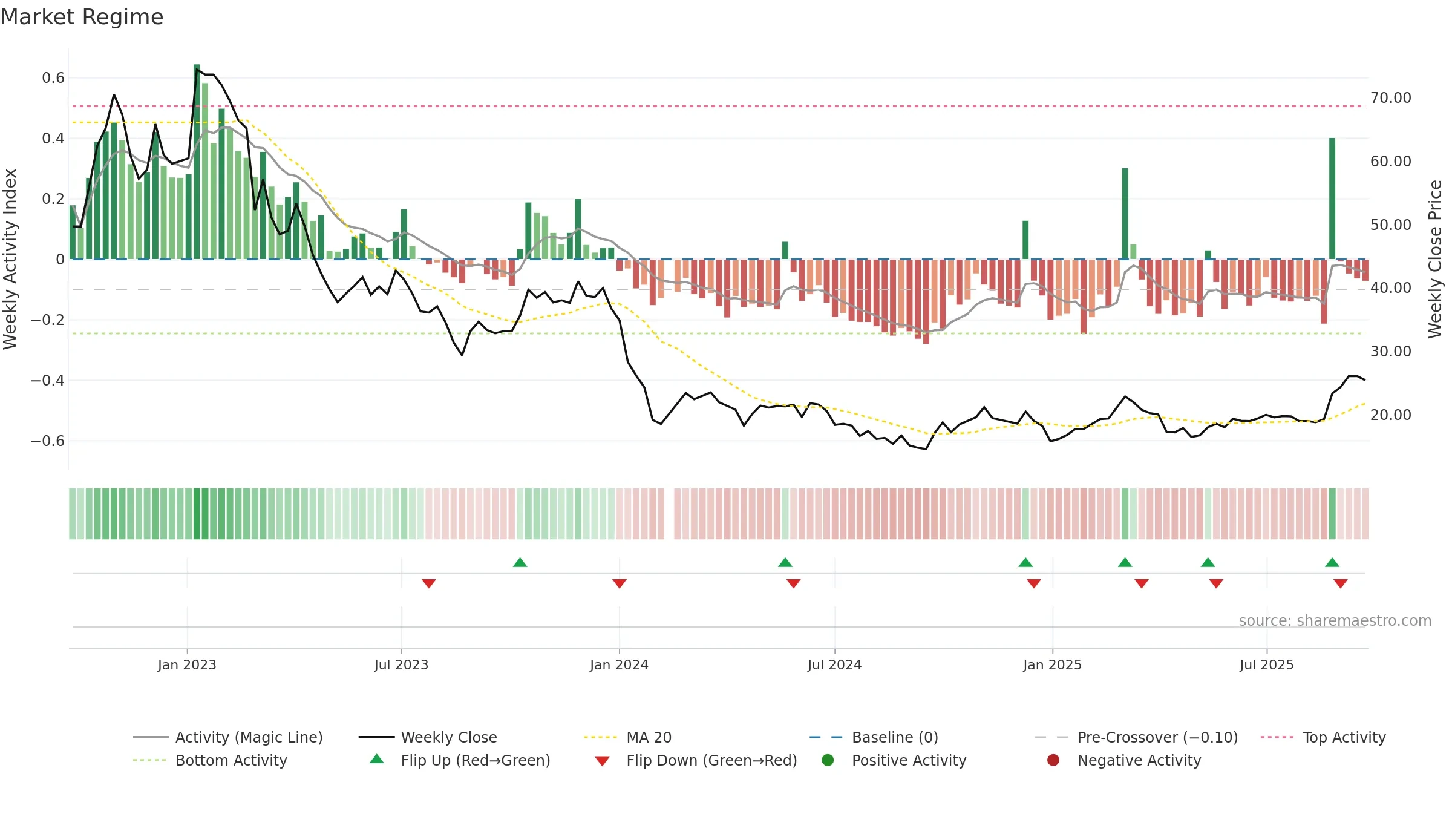The height and width of the screenshot is (817, 1452).
Task: Toggle the Pre-Crossover (−0.10) legend entry
Action: click(x=1137, y=737)
